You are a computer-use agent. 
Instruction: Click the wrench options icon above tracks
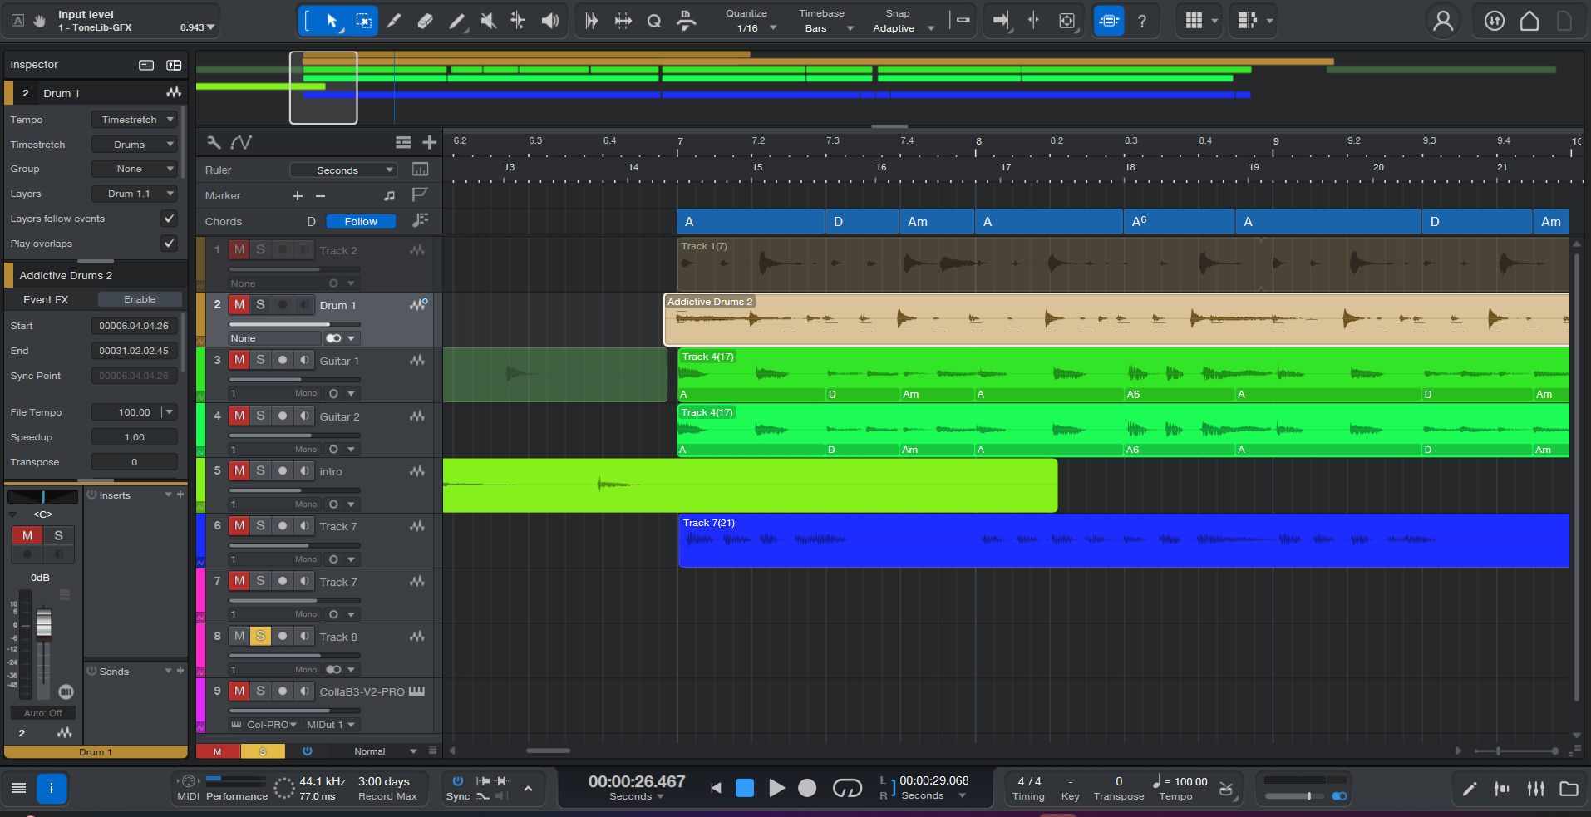tap(214, 142)
